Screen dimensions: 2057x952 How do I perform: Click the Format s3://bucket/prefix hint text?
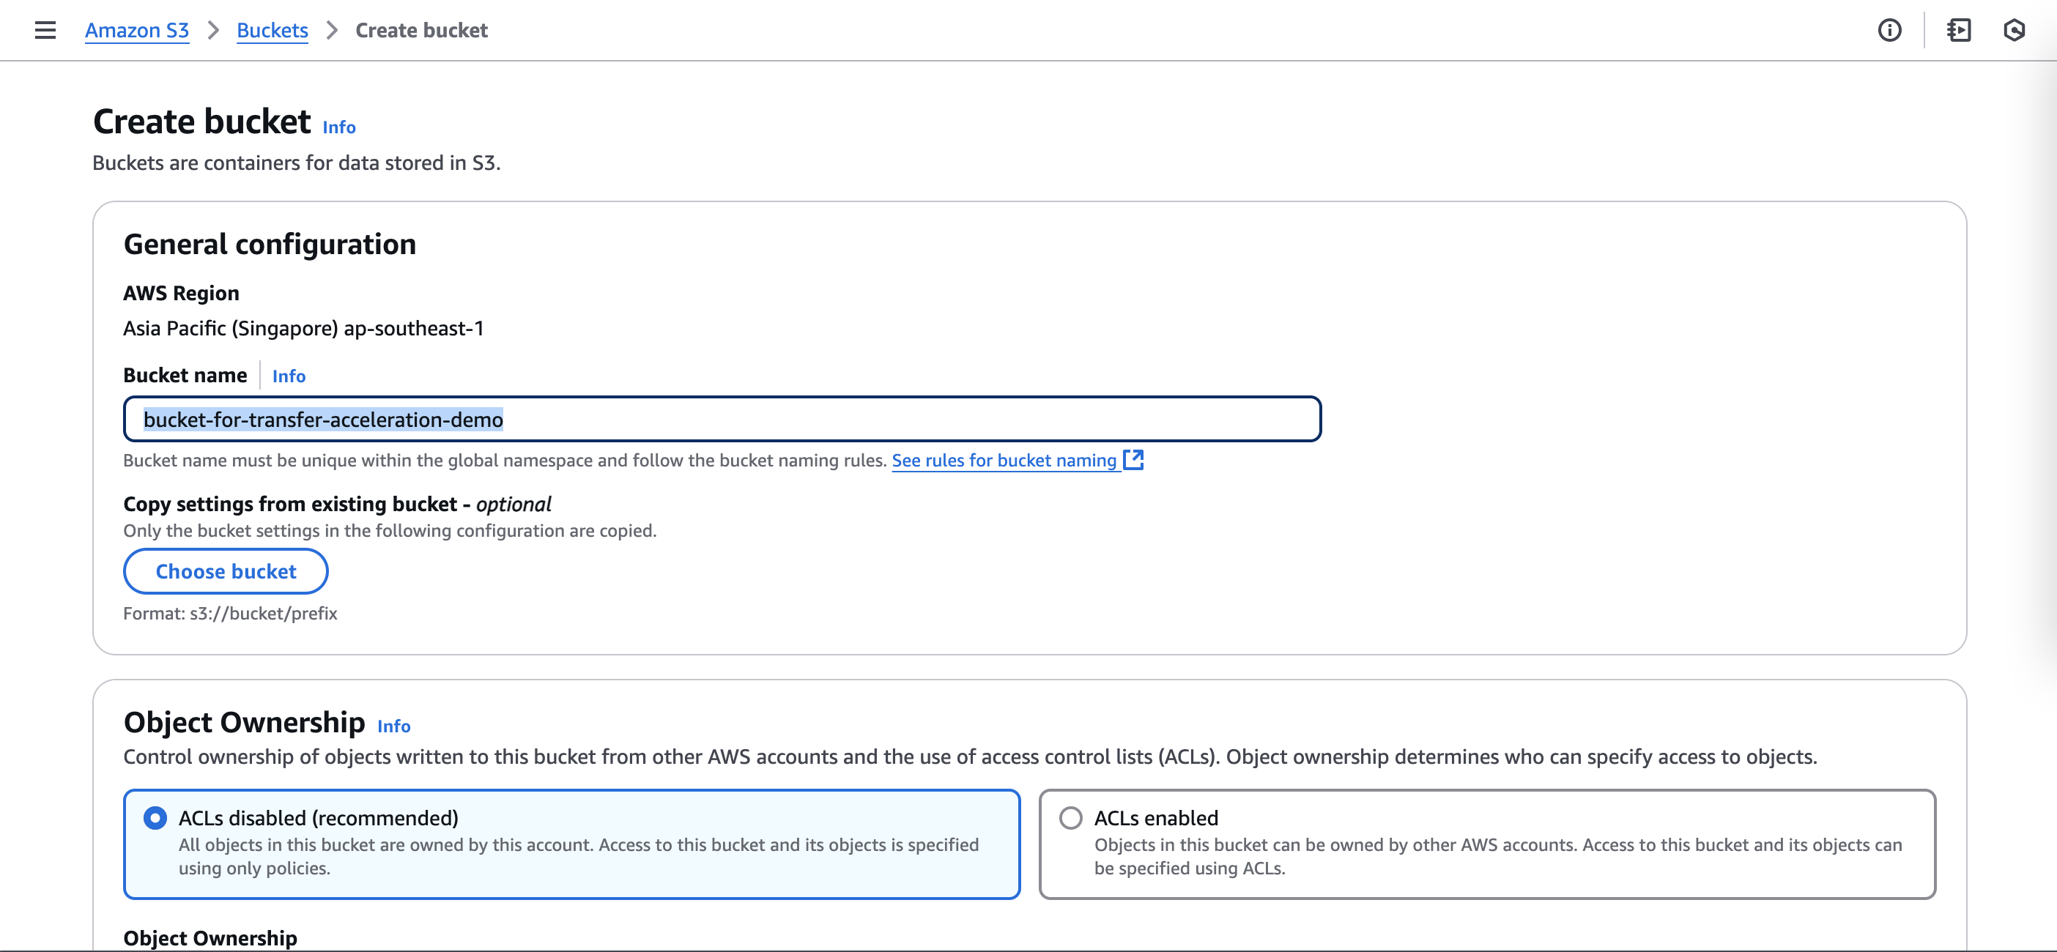point(230,614)
